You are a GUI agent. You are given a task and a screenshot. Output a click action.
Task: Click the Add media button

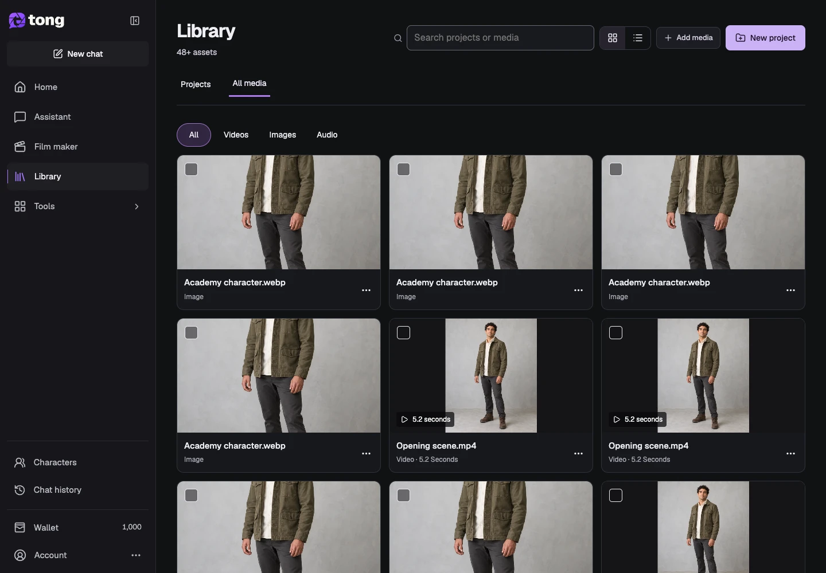coord(688,38)
